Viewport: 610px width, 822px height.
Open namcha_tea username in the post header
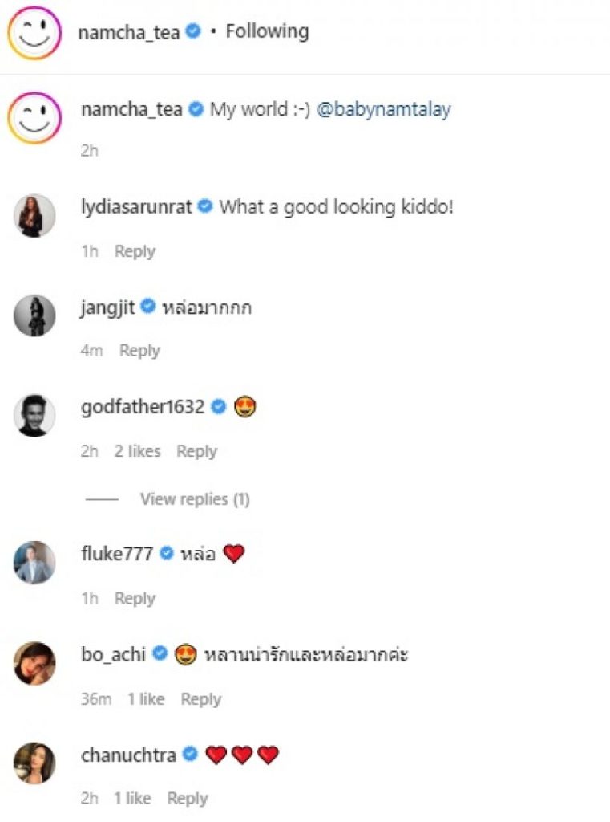pyautogui.click(x=130, y=31)
